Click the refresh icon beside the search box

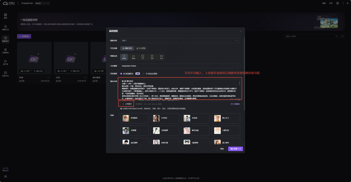pyautogui.click(x=342, y=36)
